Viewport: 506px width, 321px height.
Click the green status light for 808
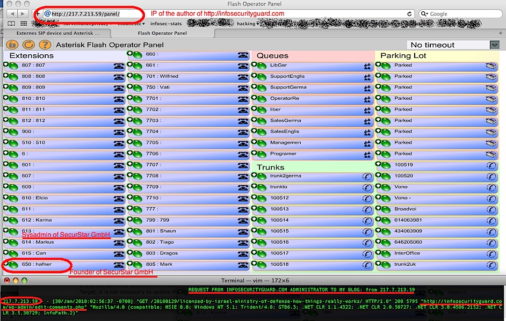(13, 77)
